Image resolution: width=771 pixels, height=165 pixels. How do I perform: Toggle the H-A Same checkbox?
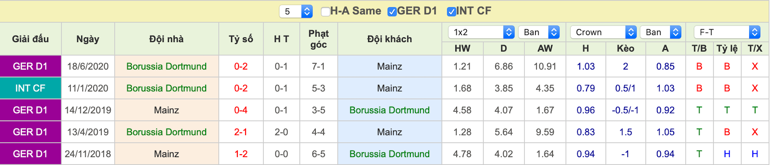pyautogui.click(x=325, y=12)
